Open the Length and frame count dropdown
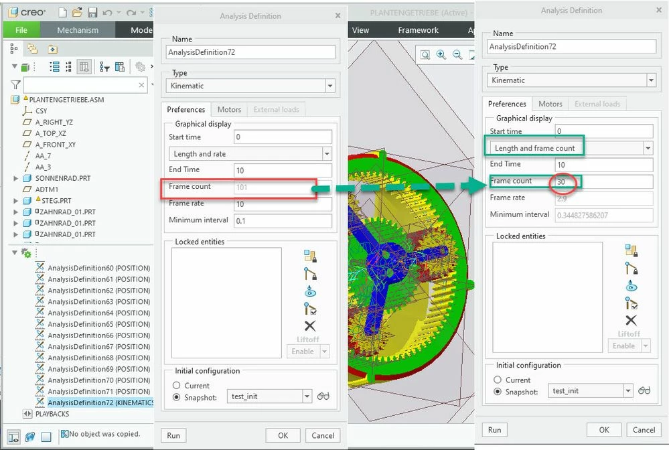 click(648, 148)
